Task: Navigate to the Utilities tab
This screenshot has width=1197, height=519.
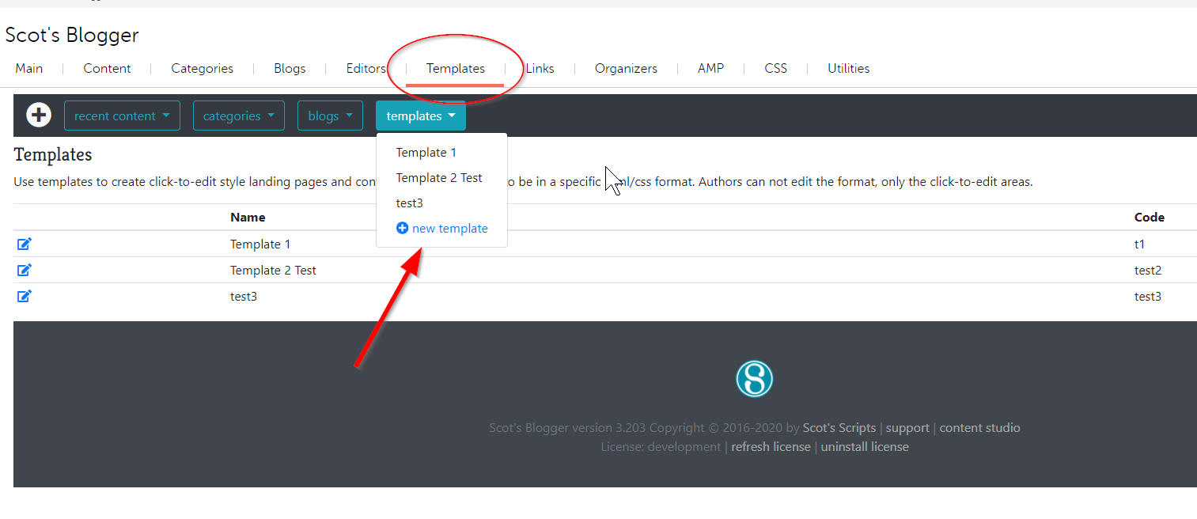Action: click(848, 69)
